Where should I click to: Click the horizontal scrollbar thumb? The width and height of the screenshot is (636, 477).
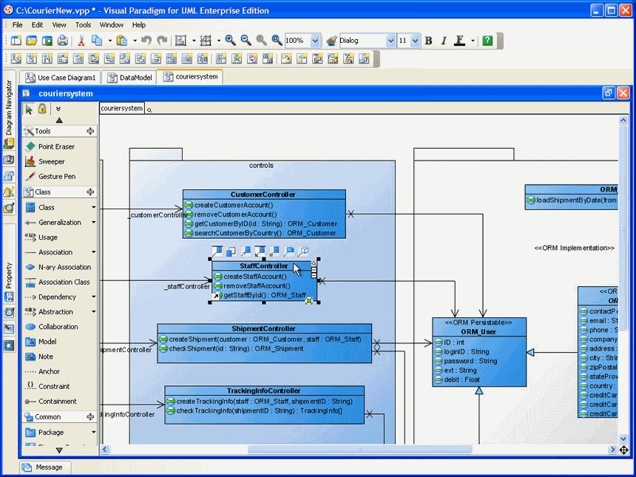[359, 449]
